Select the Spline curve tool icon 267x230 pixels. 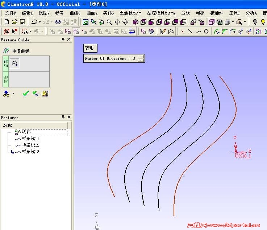pos(199,32)
